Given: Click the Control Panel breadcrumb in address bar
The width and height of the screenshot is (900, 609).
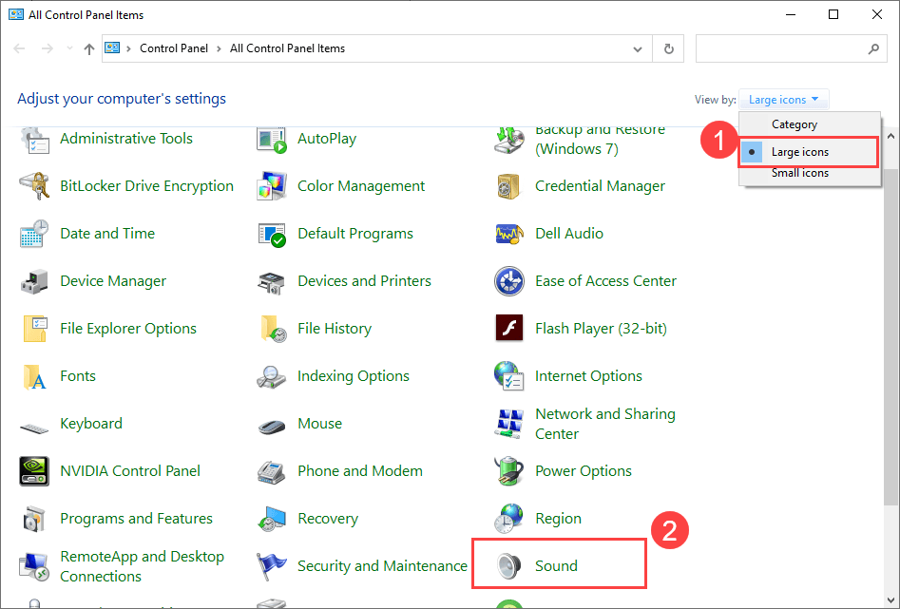Looking at the screenshot, I should tap(172, 48).
